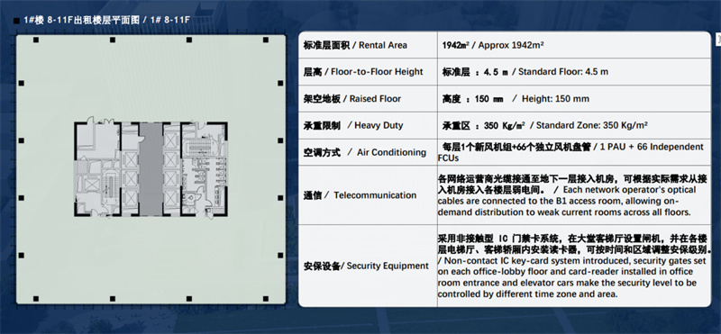Click the "1 PAU + 66 Independent FCUs" text
721x334 pixels.
click(570, 152)
